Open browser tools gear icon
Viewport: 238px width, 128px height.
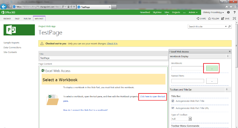click(235, 7)
